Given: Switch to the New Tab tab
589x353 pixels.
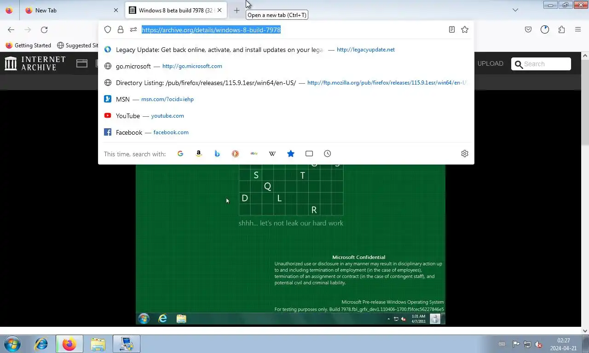Looking at the screenshot, I should (x=71, y=10).
